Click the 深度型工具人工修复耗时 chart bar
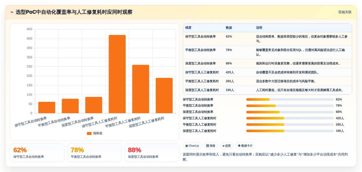This screenshot has height=172, width=362. [164, 96]
